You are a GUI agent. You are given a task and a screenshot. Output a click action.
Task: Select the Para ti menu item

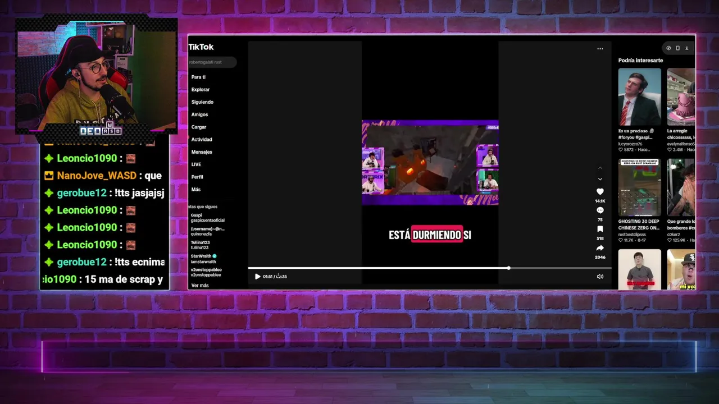198,77
